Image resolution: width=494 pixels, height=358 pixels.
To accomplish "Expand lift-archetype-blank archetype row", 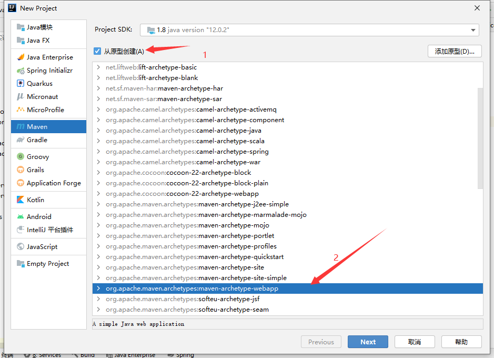I will click(98, 77).
